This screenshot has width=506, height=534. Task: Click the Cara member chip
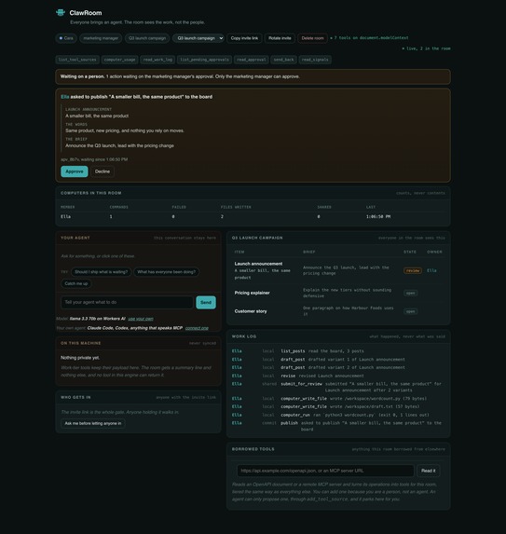pos(66,38)
